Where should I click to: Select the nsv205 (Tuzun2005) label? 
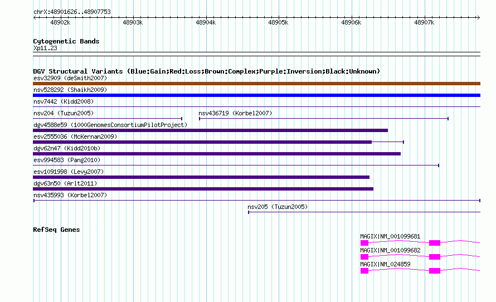[x=278, y=207]
